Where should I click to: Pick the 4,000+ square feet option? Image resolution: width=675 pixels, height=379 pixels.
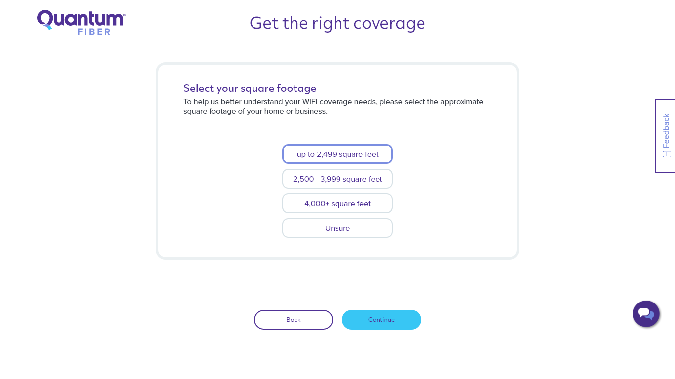tap(337, 203)
